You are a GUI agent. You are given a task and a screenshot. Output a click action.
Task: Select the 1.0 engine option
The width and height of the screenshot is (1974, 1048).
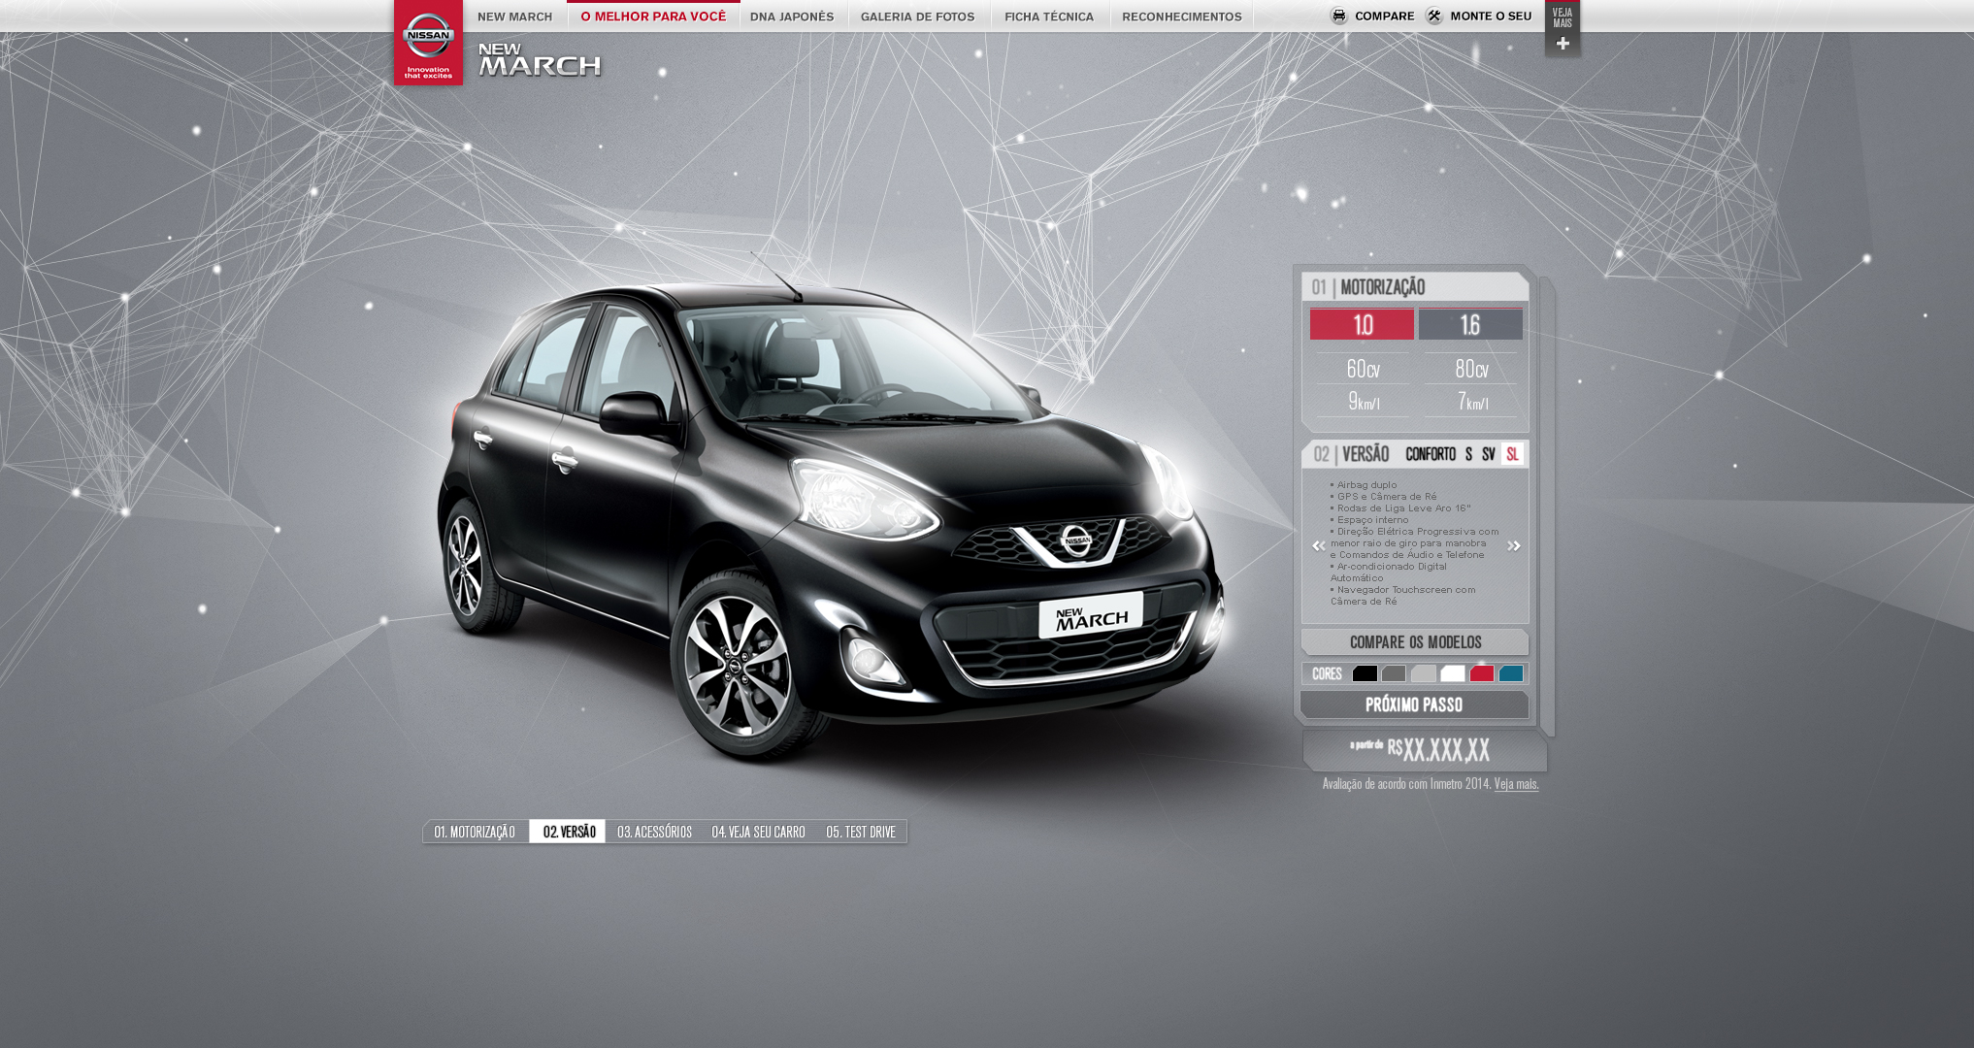[x=1362, y=325]
